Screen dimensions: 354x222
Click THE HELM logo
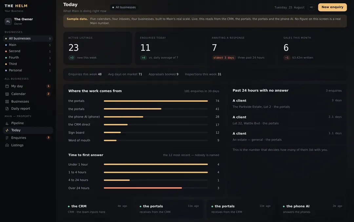16,6
